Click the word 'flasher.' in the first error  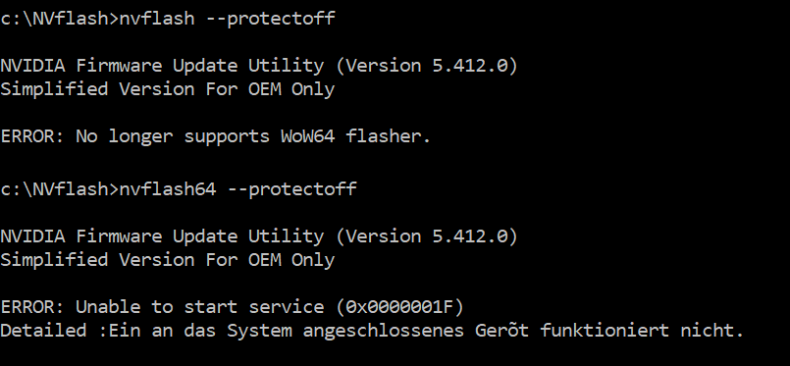pos(388,136)
